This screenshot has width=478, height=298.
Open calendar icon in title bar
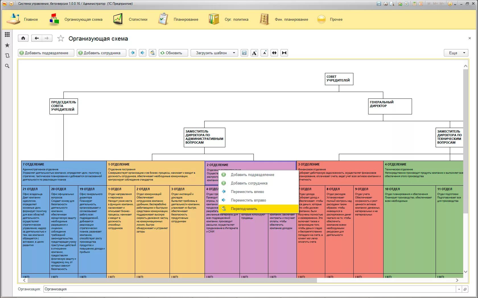(x=421, y=4)
